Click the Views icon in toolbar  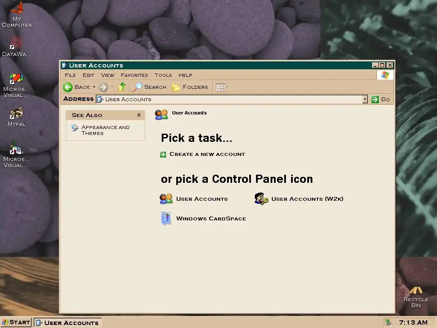[x=221, y=87]
